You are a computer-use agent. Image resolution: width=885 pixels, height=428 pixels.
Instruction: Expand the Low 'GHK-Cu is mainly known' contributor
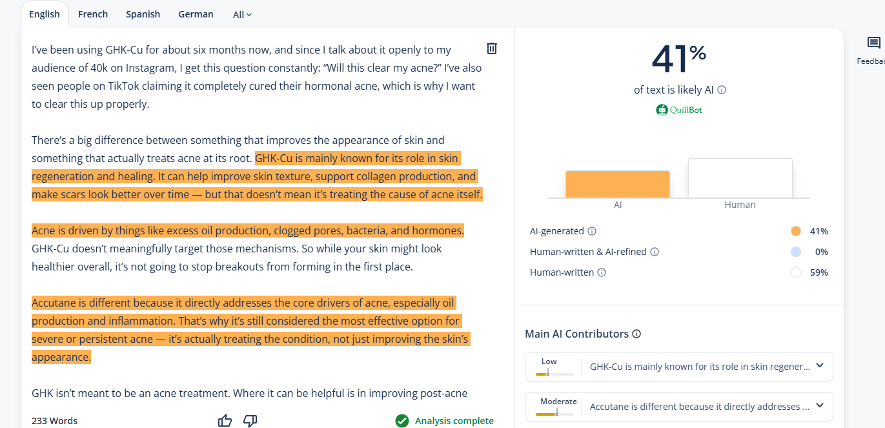click(820, 366)
